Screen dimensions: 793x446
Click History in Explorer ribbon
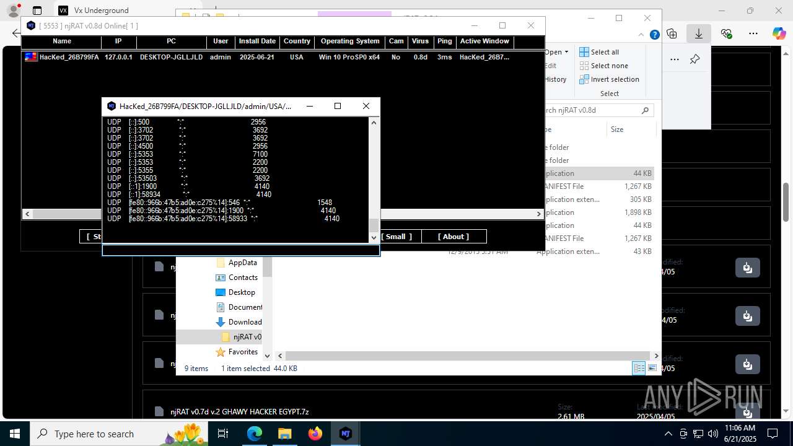[x=556, y=79]
